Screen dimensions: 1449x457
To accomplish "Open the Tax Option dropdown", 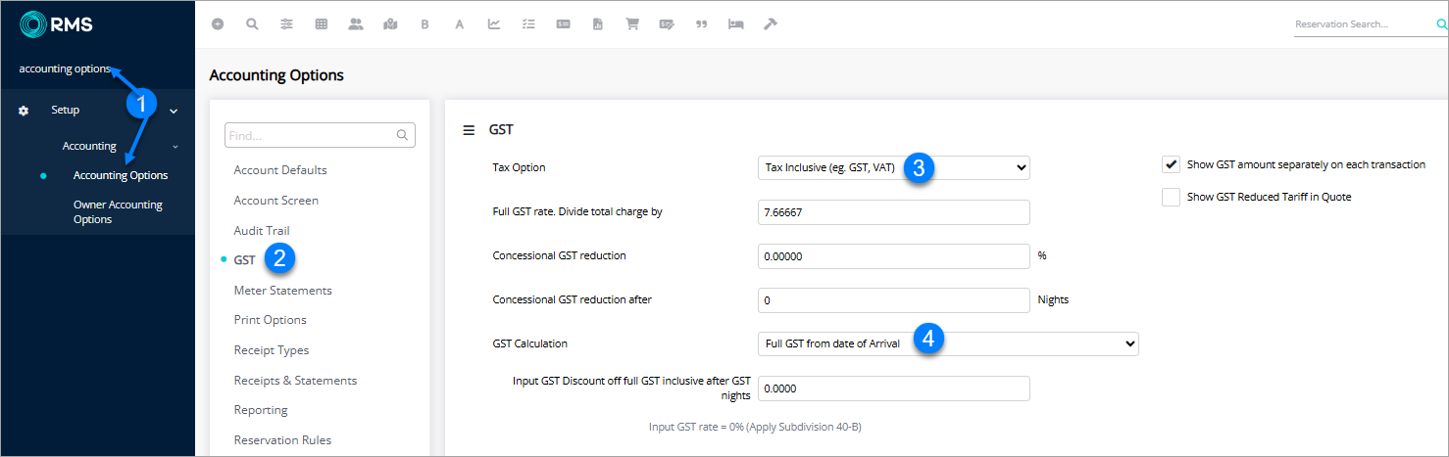I will click(893, 167).
